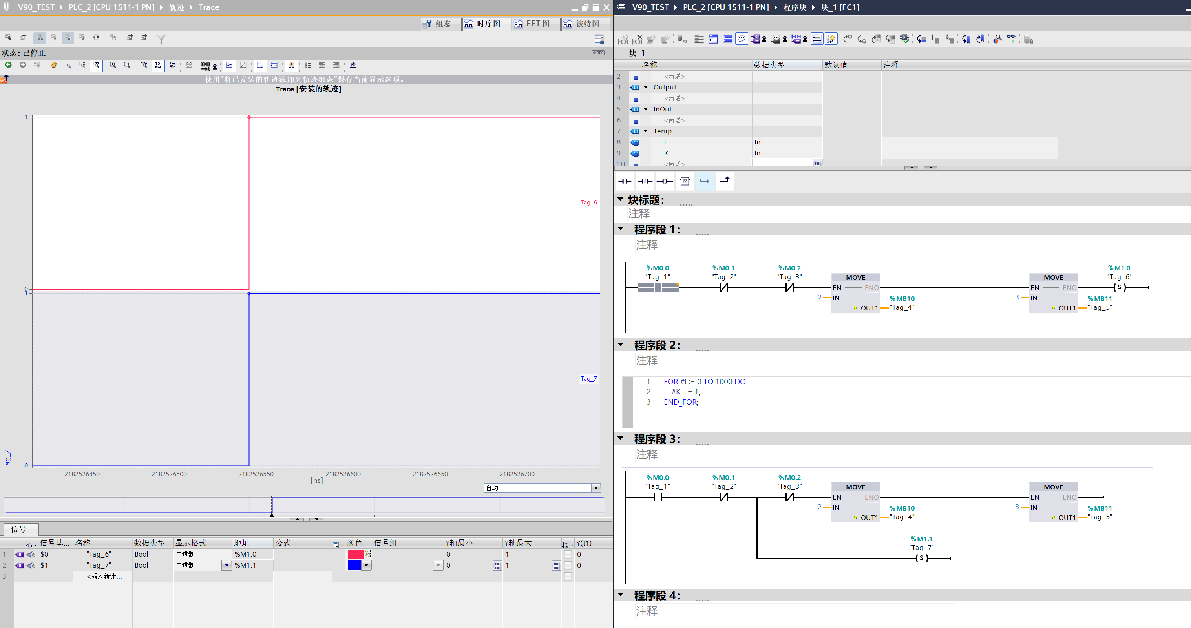Check the Tag_6 signal row checkbox

[568, 554]
